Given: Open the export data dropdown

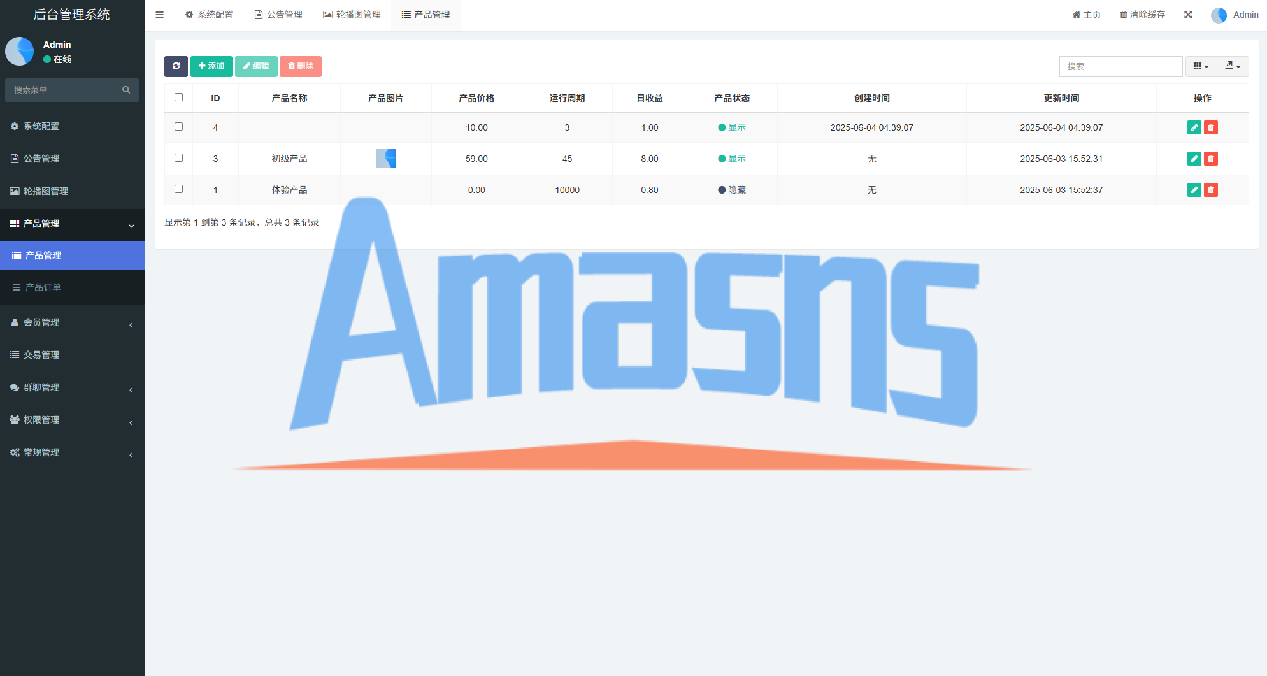Looking at the screenshot, I should point(1233,66).
